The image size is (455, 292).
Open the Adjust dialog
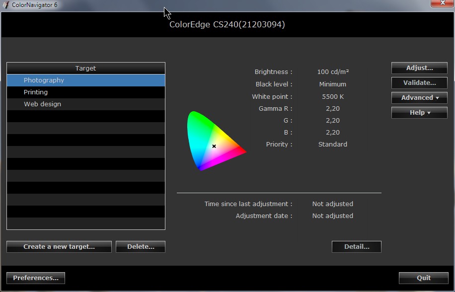pyautogui.click(x=419, y=68)
